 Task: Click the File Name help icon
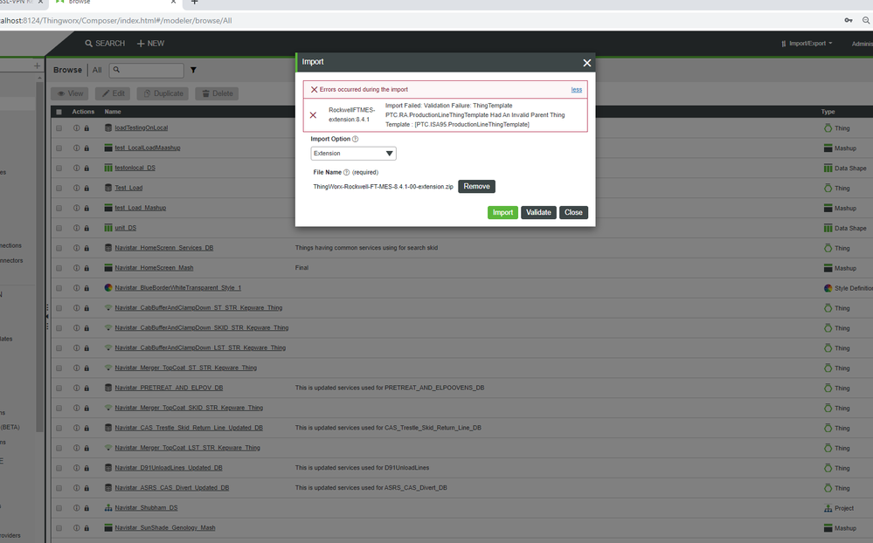[x=346, y=173]
